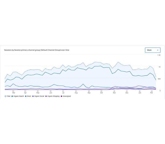The width and height of the screenshot is (165, 144).
Task: Click the Total legend circle icon
Action: point(5,96)
